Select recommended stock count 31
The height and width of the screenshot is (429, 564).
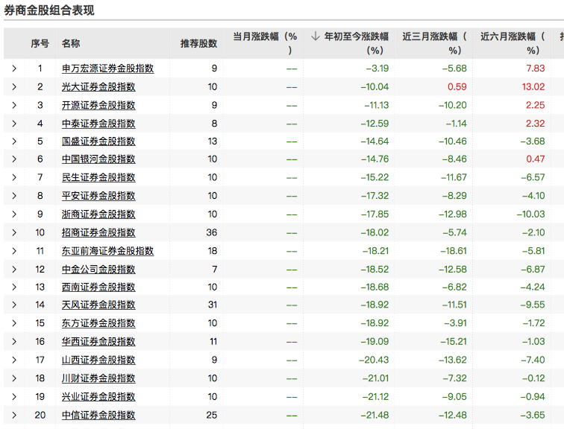pyautogui.click(x=213, y=305)
